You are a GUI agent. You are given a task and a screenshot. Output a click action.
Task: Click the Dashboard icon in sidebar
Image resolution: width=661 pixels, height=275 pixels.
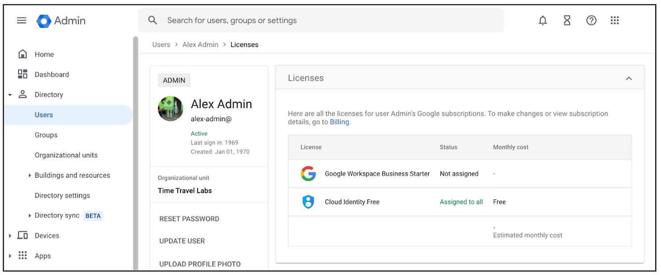click(22, 74)
